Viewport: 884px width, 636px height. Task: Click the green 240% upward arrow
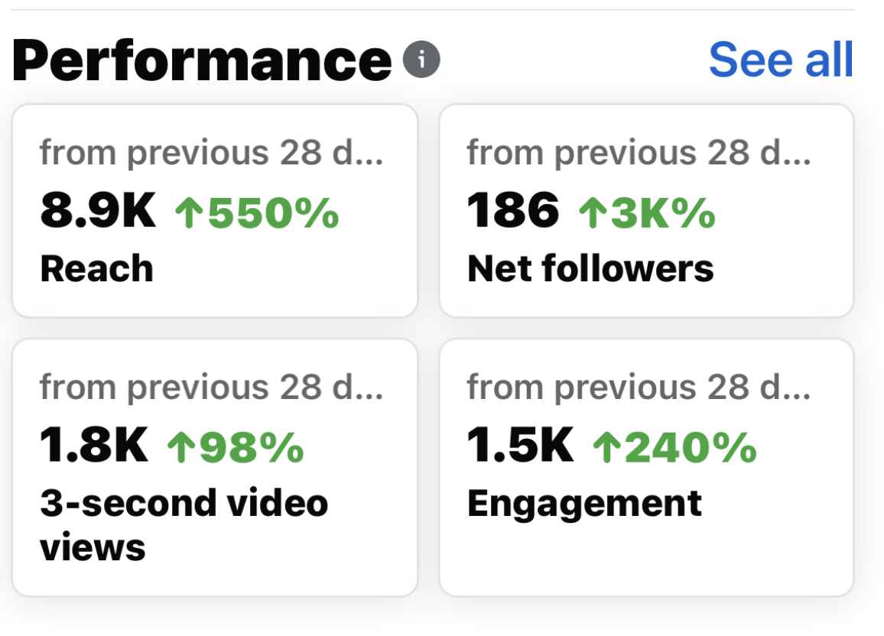click(x=604, y=448)
